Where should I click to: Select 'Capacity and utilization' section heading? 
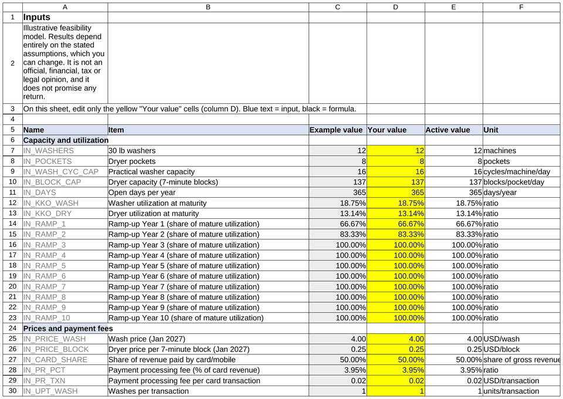[65, 140]
